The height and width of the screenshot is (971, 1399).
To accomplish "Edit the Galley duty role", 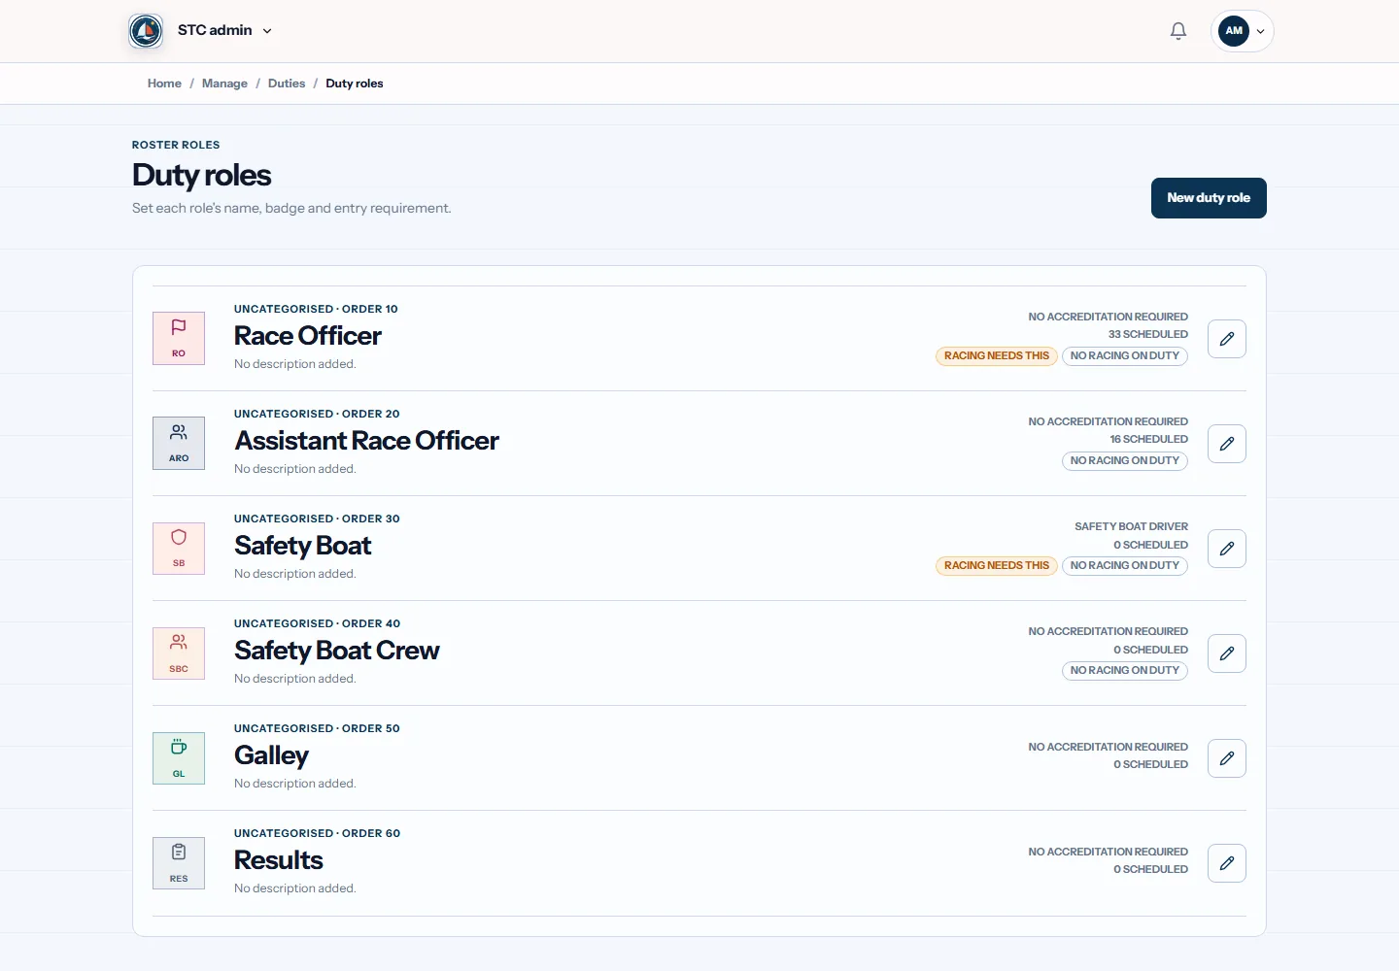I will [x=1227, y=758].
